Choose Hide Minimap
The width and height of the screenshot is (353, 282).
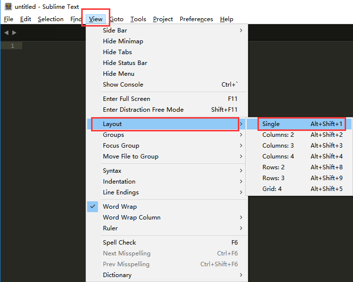tap(167, 41)
